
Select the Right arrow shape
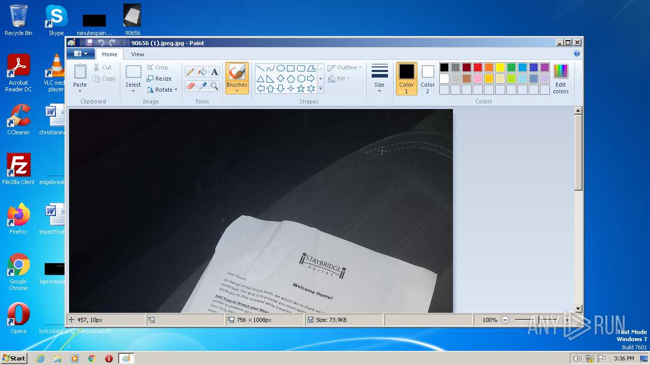click(x=311, y=79)
